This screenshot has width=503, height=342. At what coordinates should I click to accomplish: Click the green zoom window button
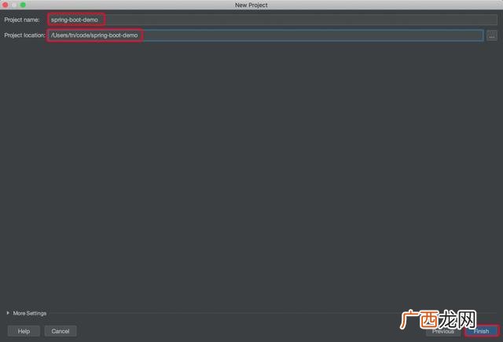pyautogui.click(x=23, y=5)
